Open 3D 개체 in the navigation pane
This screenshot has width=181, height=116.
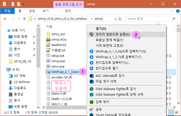(19, 76)
